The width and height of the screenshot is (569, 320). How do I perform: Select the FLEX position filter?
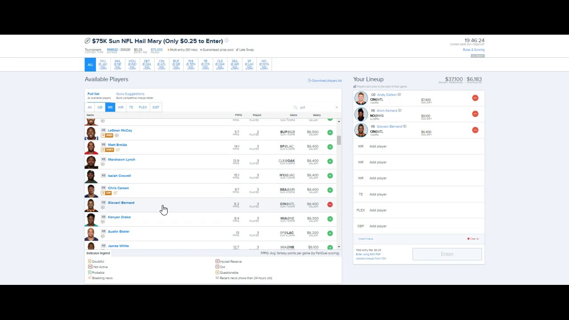143,107
